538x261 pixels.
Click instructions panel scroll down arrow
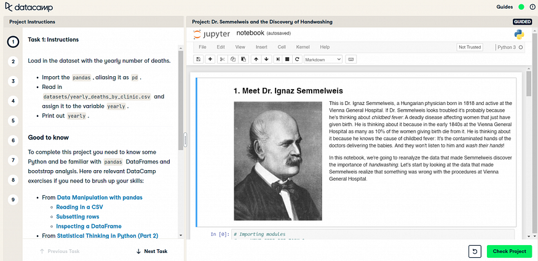point(181,235)
